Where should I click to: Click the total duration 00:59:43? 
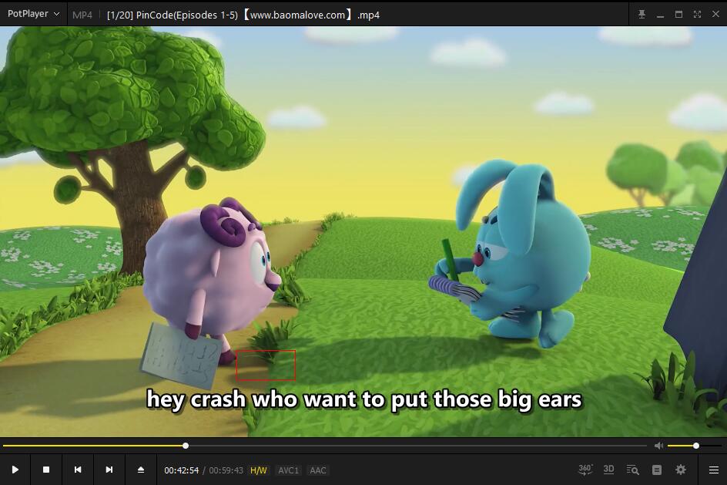226,470
